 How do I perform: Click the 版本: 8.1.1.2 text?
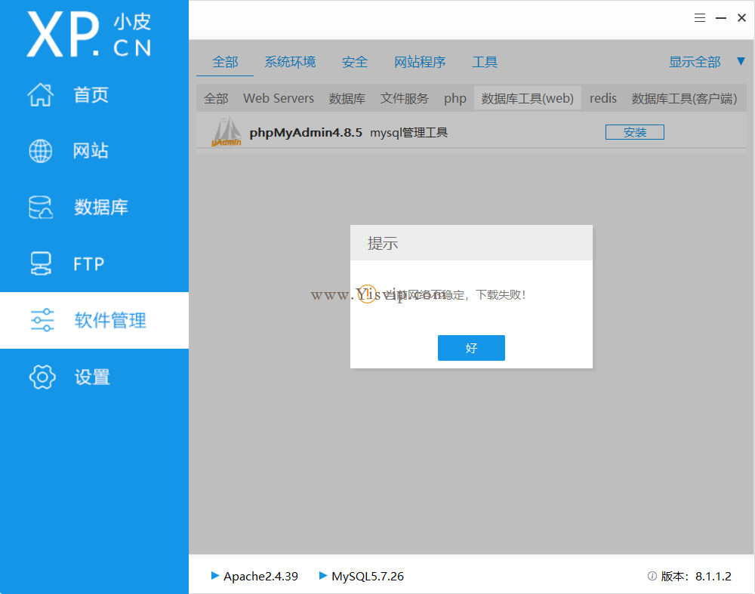point(696,576)
